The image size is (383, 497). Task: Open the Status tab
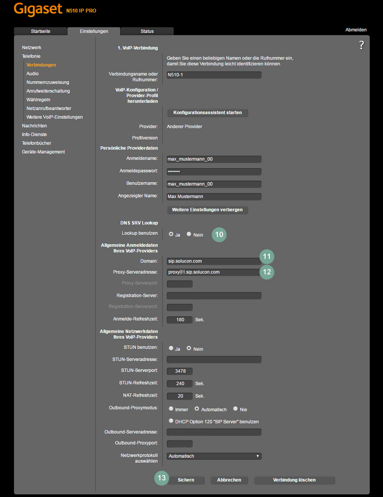(147, 31)
